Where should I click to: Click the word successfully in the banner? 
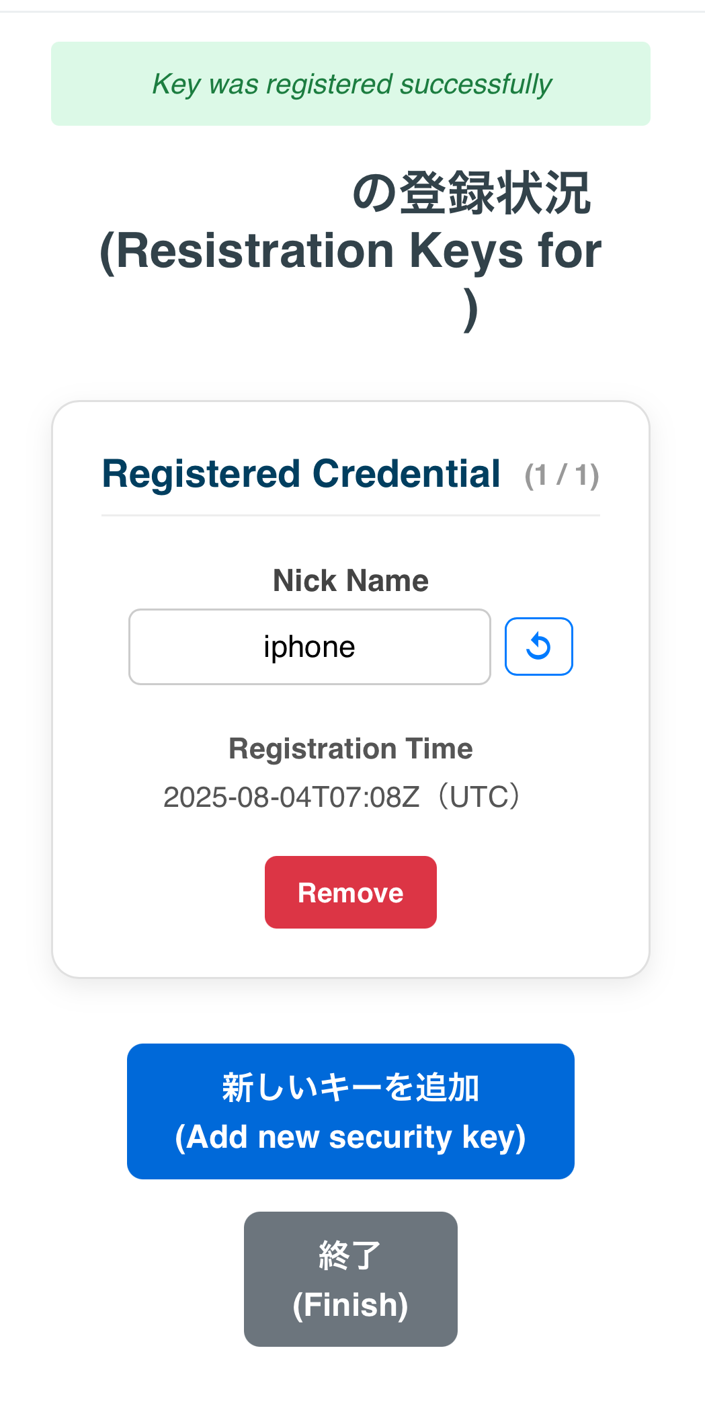pyautogui.click(x=476, y=84)
